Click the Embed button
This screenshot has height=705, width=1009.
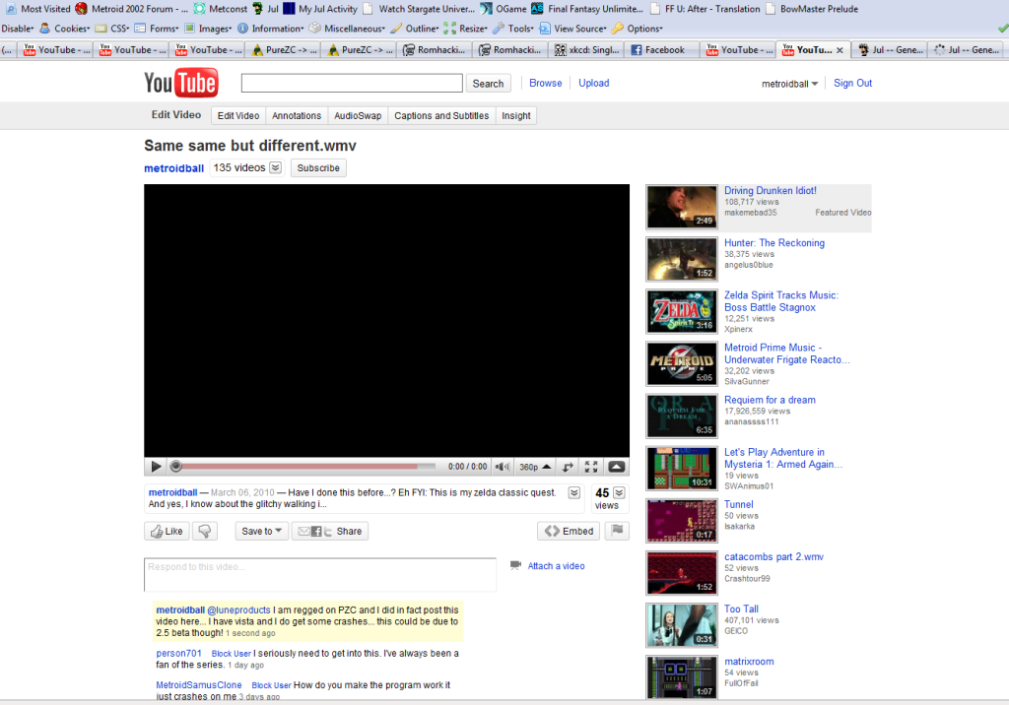(x=569, y=531)
